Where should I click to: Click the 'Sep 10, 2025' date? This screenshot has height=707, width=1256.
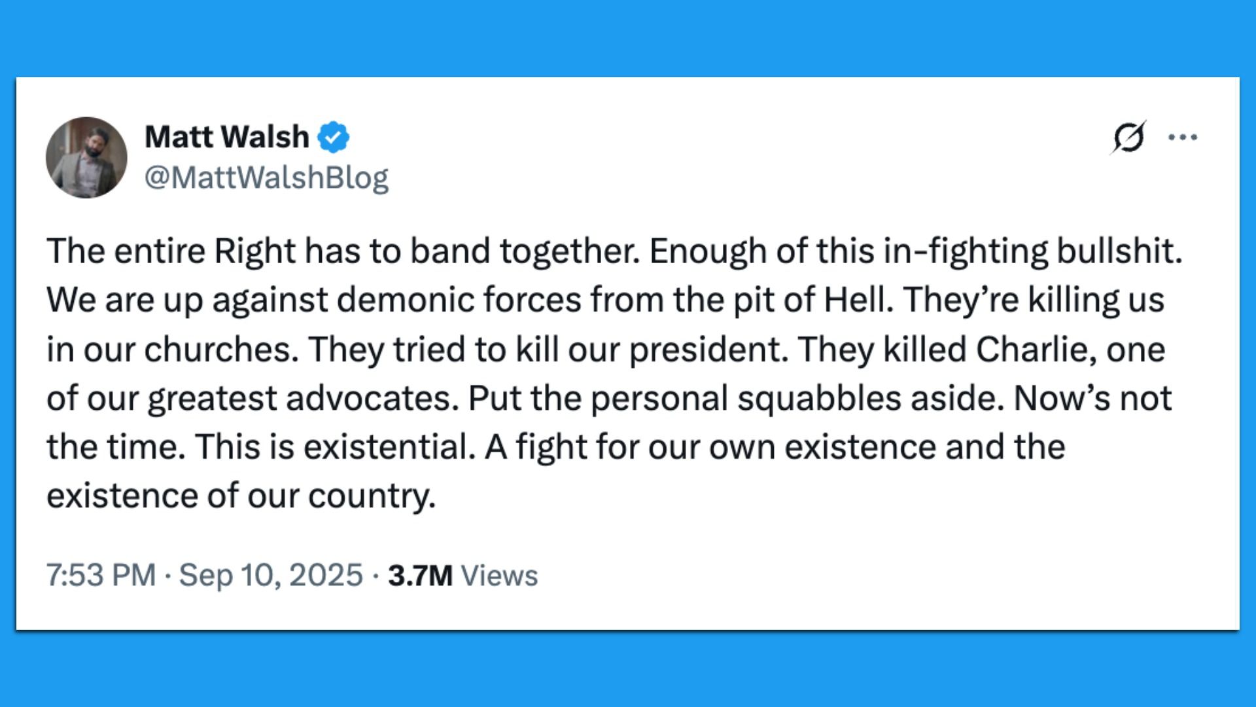tap(271, 575)
